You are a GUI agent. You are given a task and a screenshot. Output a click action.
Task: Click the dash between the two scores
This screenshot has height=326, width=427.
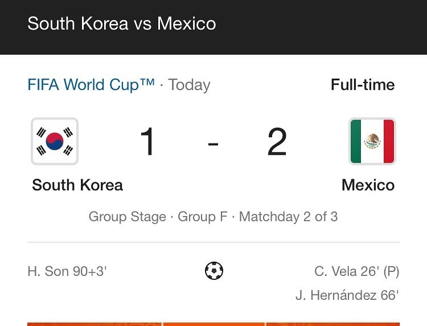coord(213,144)
